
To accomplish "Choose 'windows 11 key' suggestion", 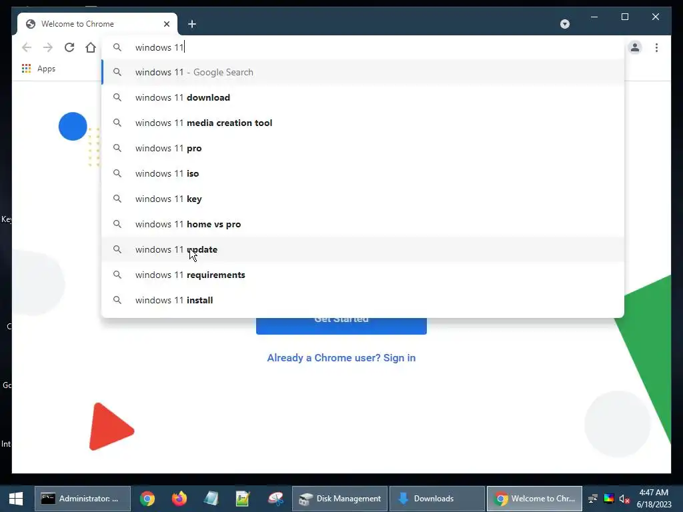I will (363, 199).
